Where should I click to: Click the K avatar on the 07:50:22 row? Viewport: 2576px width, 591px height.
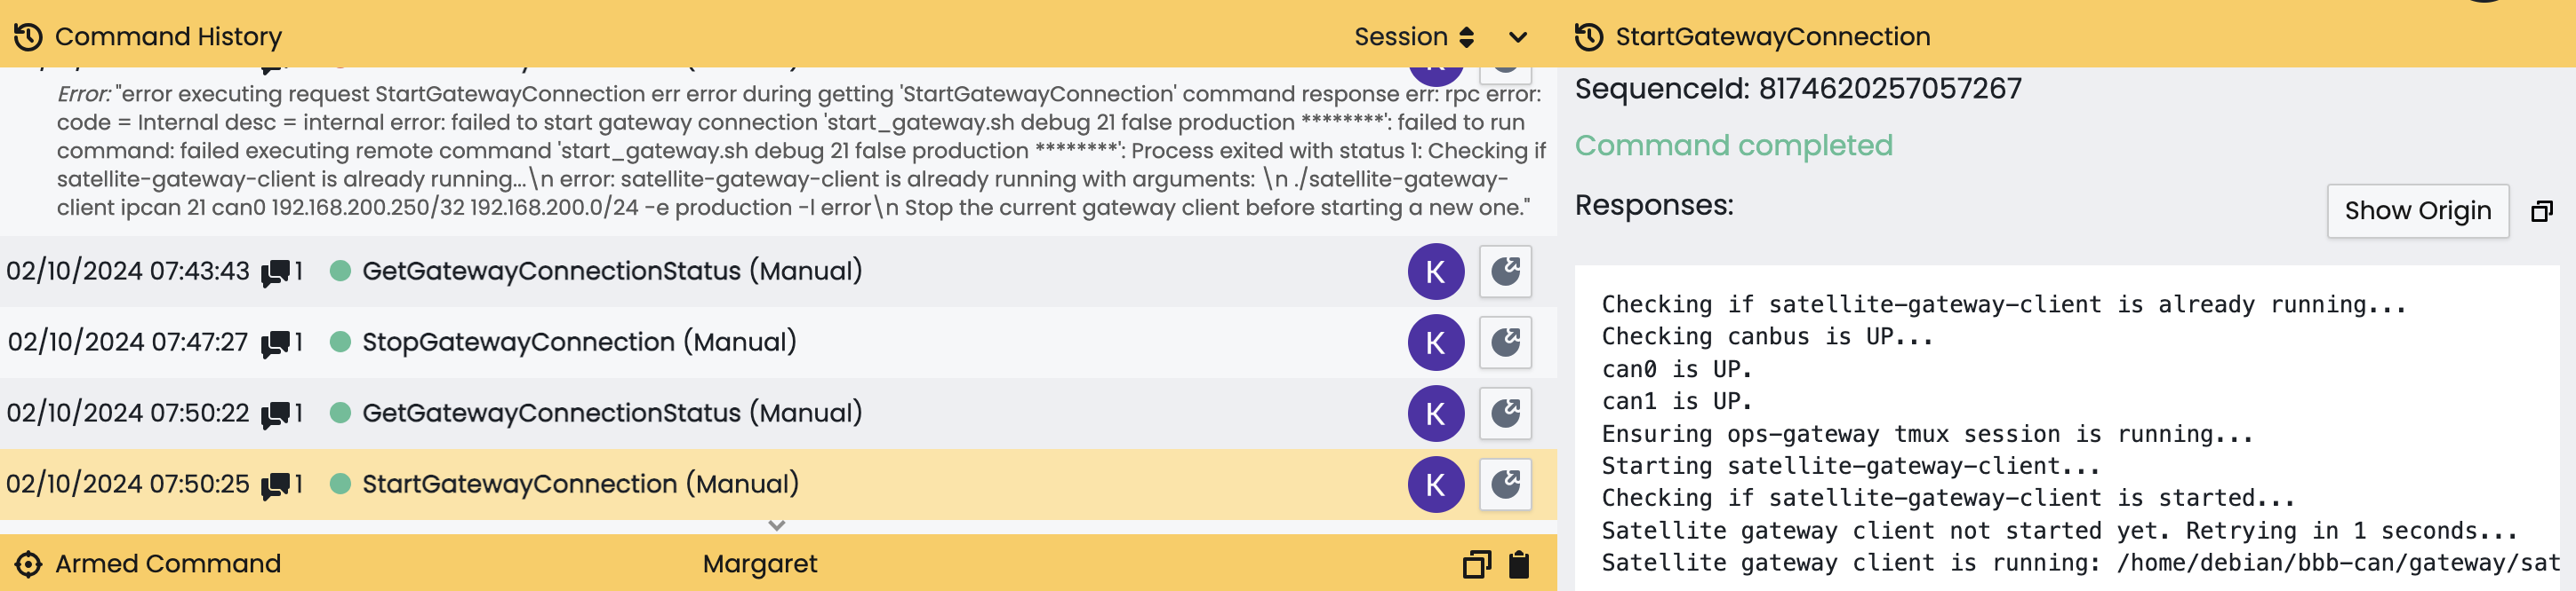pyautogui.click(x=1435, y=414)
